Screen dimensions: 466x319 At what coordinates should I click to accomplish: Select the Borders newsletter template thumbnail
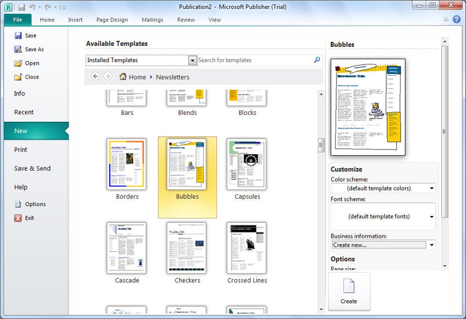[127, 165]
